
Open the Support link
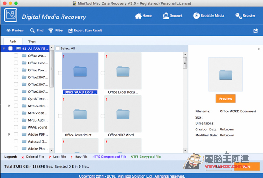coord(176,16)
